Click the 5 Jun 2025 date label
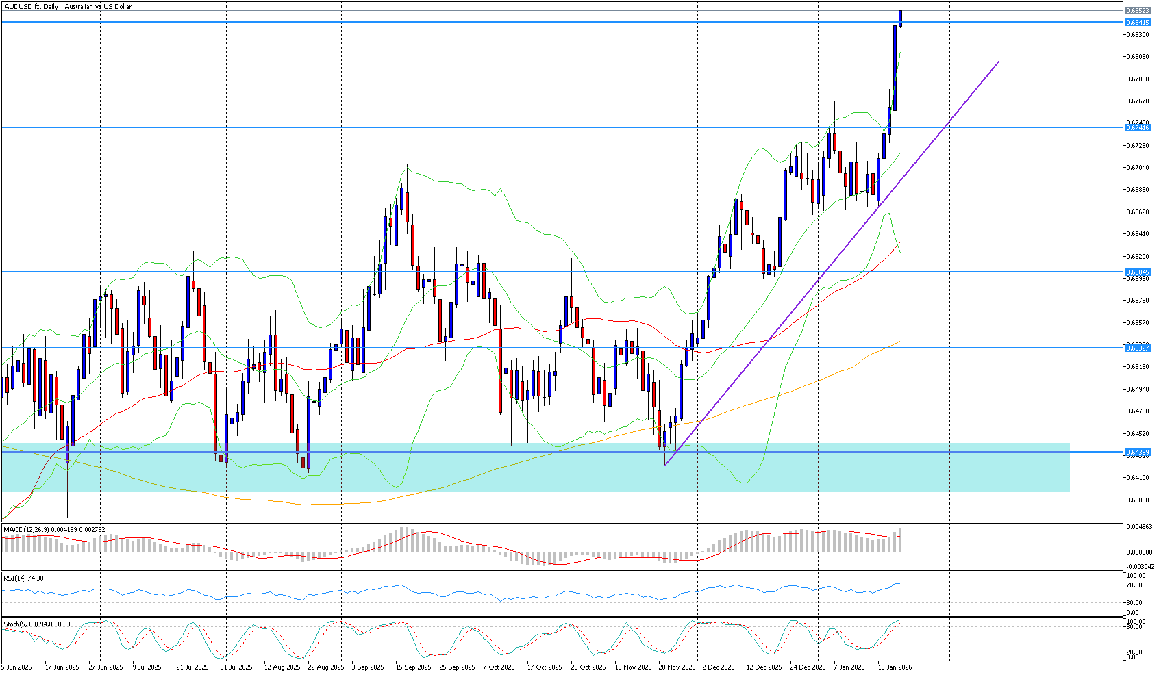 tap(17, 667)
